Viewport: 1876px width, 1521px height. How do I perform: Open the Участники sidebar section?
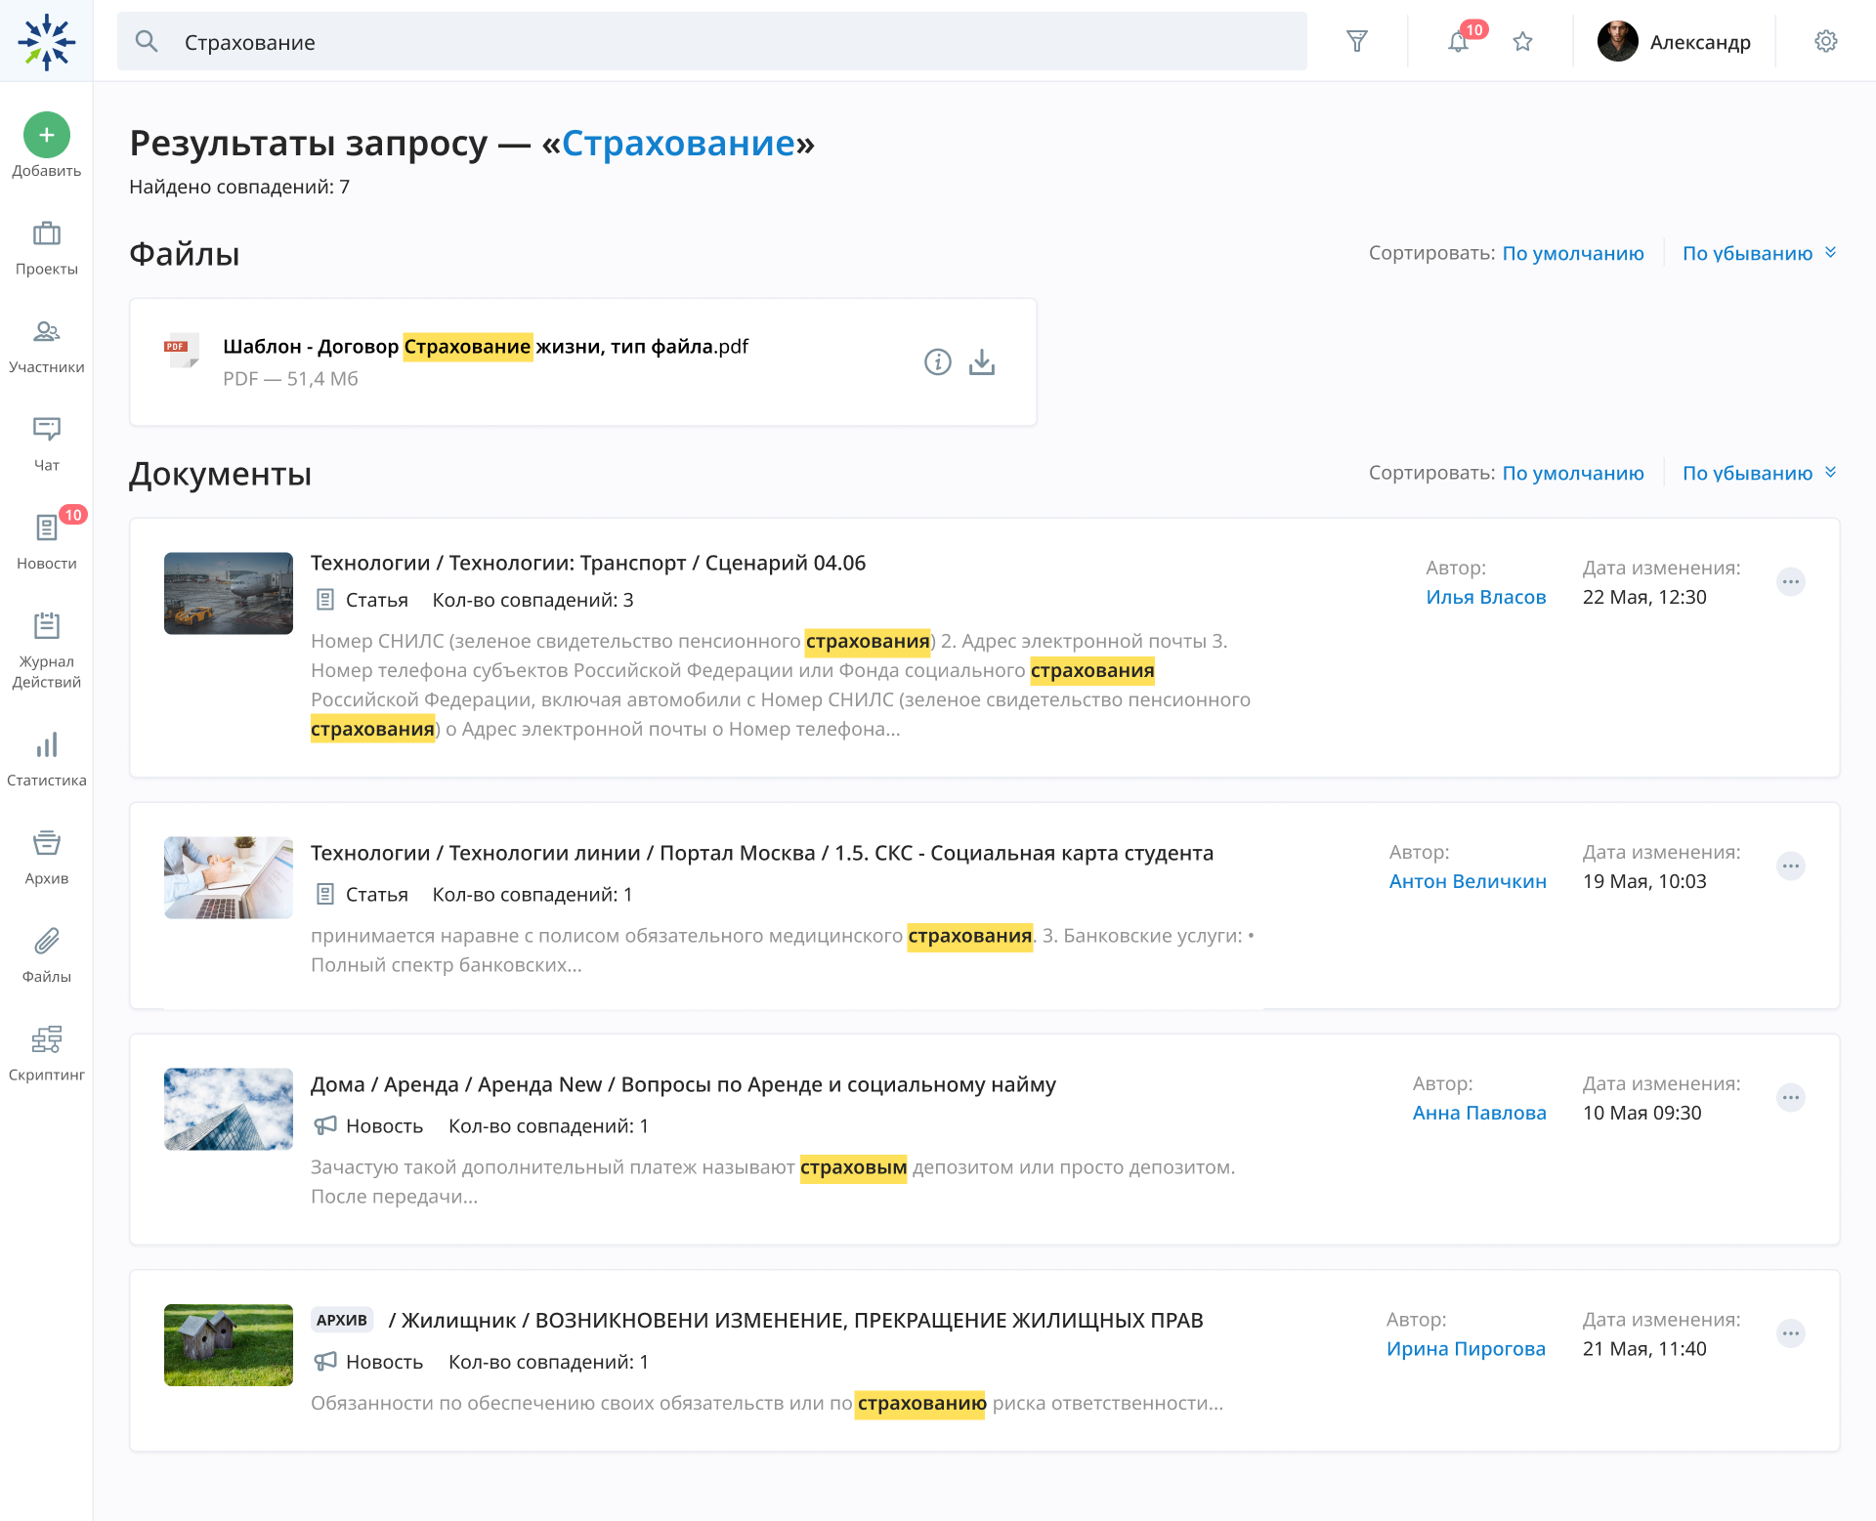pos(46,346)
